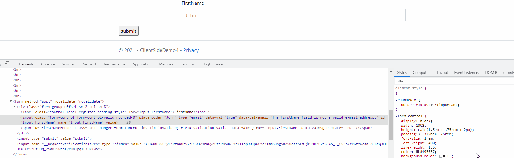Image resolution: width=514 pixels, height=158 pixels.
Task: Expand the border-radius shorthand property
Action: (432, 105)
